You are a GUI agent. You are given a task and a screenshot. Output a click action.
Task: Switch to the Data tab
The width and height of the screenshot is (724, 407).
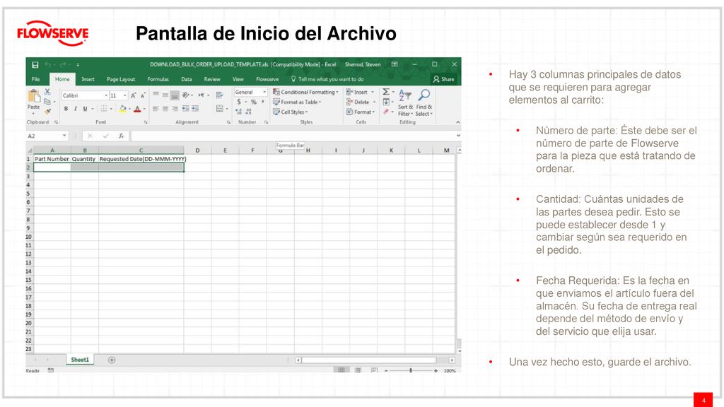pos(187,79)
